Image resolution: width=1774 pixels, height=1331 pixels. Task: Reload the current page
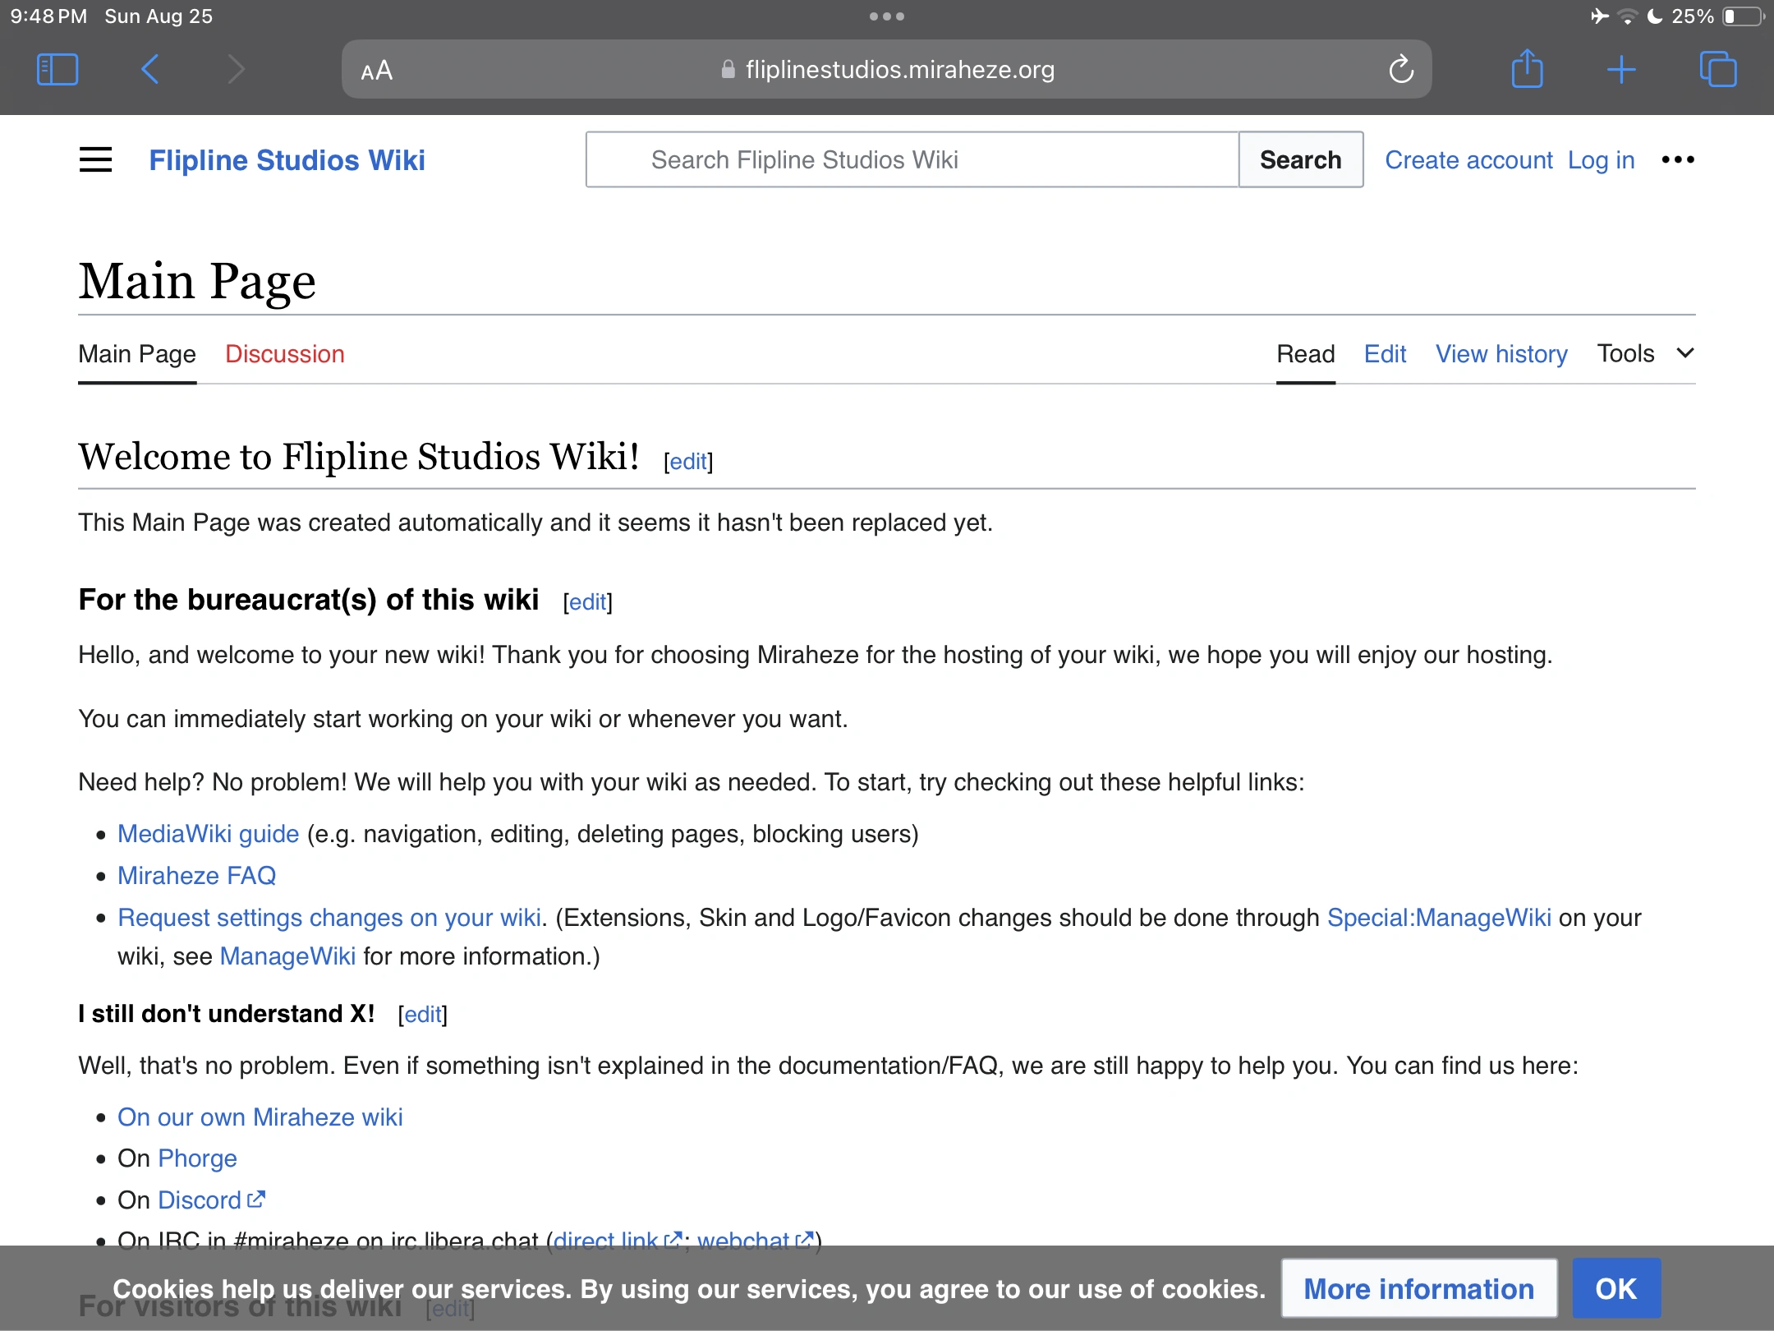[x=1401, y=70]
